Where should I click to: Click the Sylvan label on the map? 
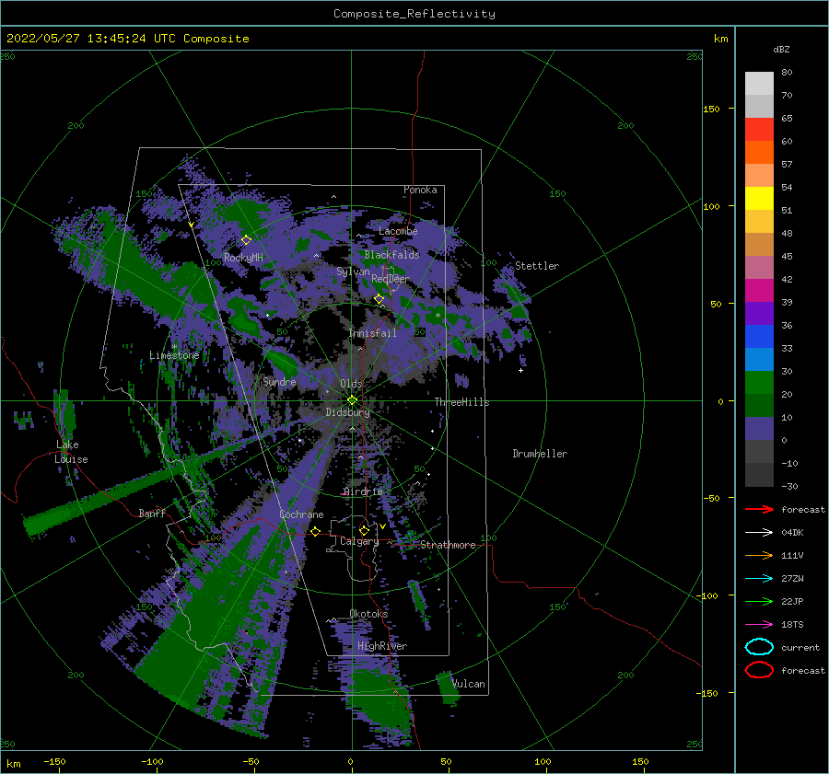(x=353, y=271)
